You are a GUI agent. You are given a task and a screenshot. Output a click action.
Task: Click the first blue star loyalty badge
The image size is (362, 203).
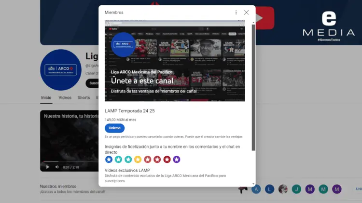(109, 160)
